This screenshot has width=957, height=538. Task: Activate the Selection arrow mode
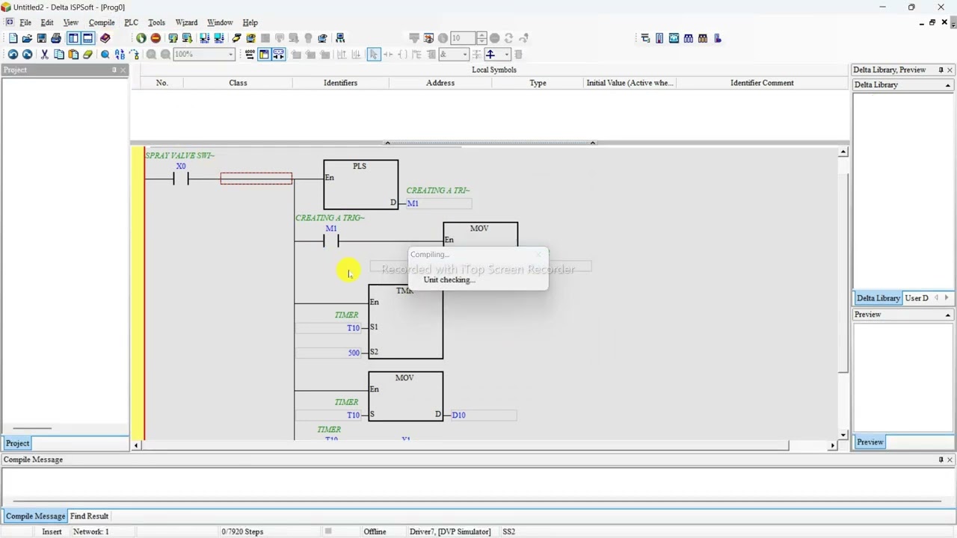[374, 55]
